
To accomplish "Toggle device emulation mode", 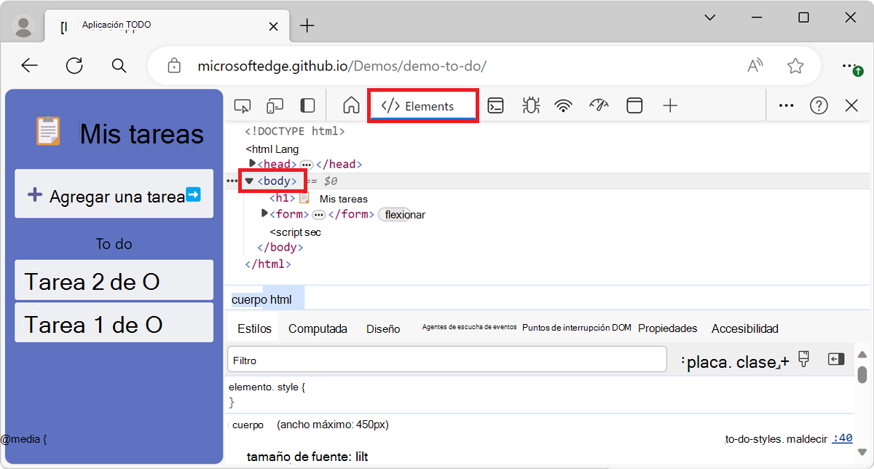I will coord(275,105).
